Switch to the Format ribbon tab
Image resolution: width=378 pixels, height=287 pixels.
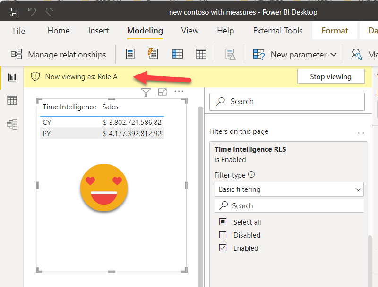(335, 31)
